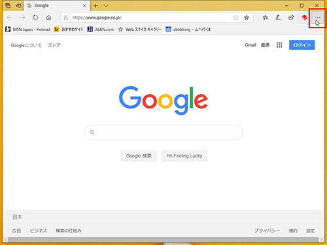Add page to favorites star

click(x=247, y=18)
